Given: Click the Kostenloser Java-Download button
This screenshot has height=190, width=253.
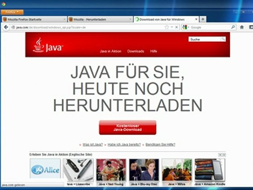Looking at the screenshot, I should (127, 127).
